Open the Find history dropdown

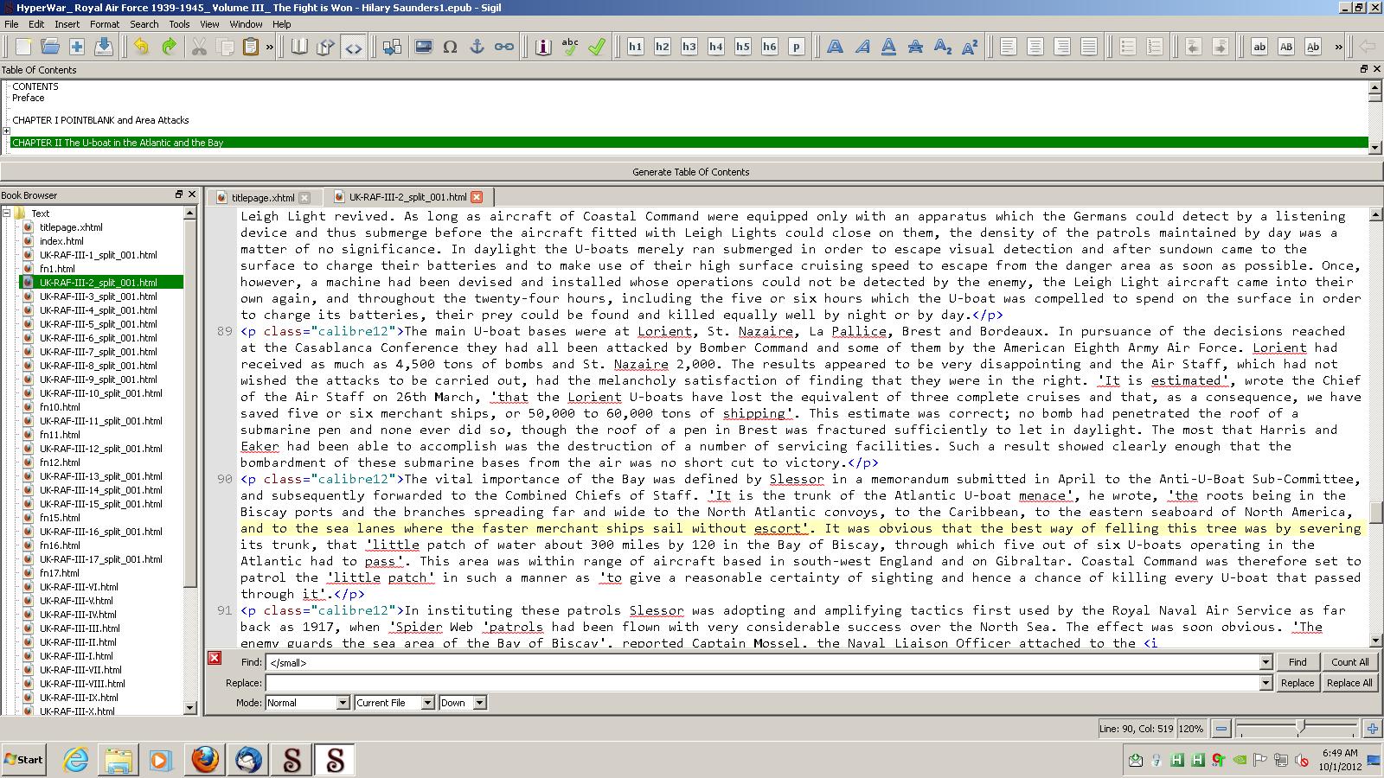(1265, 662)
